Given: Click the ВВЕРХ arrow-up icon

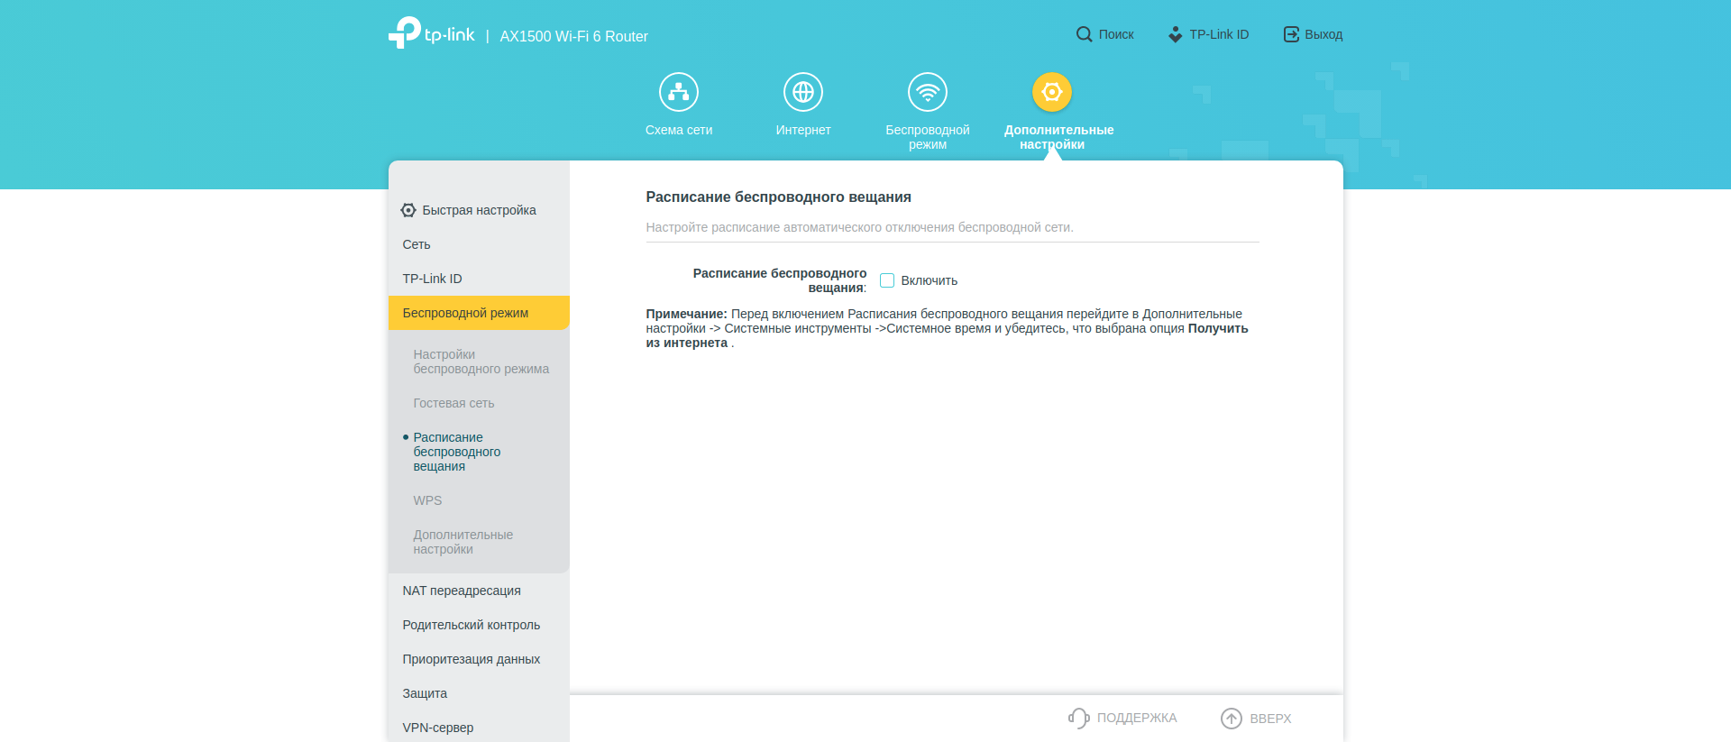Looking at the screenshot, I should click(x=1231, y=718).
